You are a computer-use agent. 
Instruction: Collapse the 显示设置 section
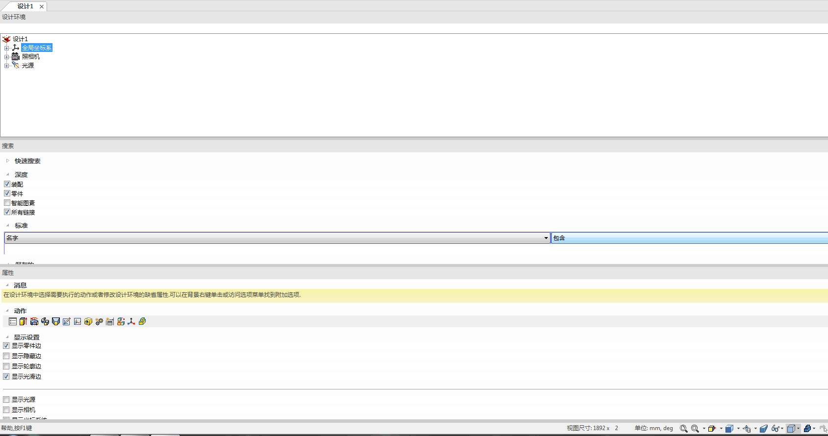click(7, 337)
